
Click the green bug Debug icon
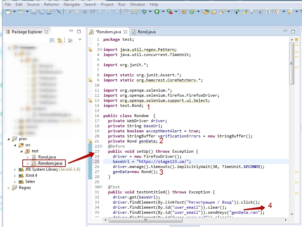click(x=144, y=12)
